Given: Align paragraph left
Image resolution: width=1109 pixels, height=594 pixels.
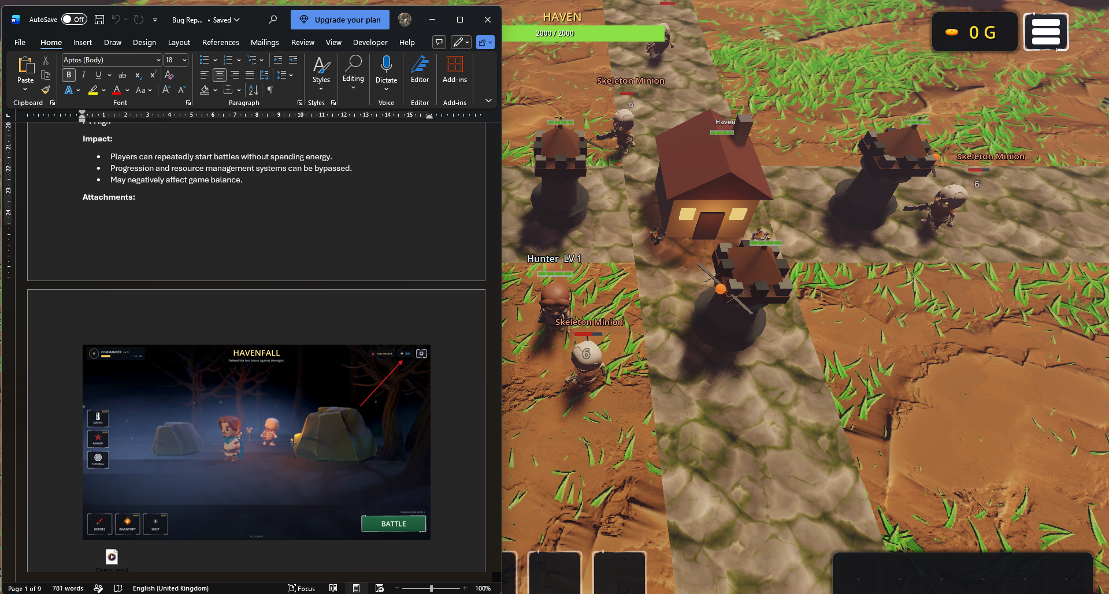Looking at the screenshot, I should tap(205, 75).
